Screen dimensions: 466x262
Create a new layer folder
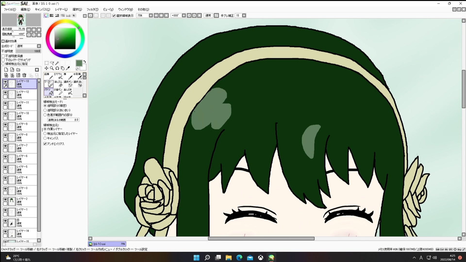pyautogui.click(x=18, y=70)
